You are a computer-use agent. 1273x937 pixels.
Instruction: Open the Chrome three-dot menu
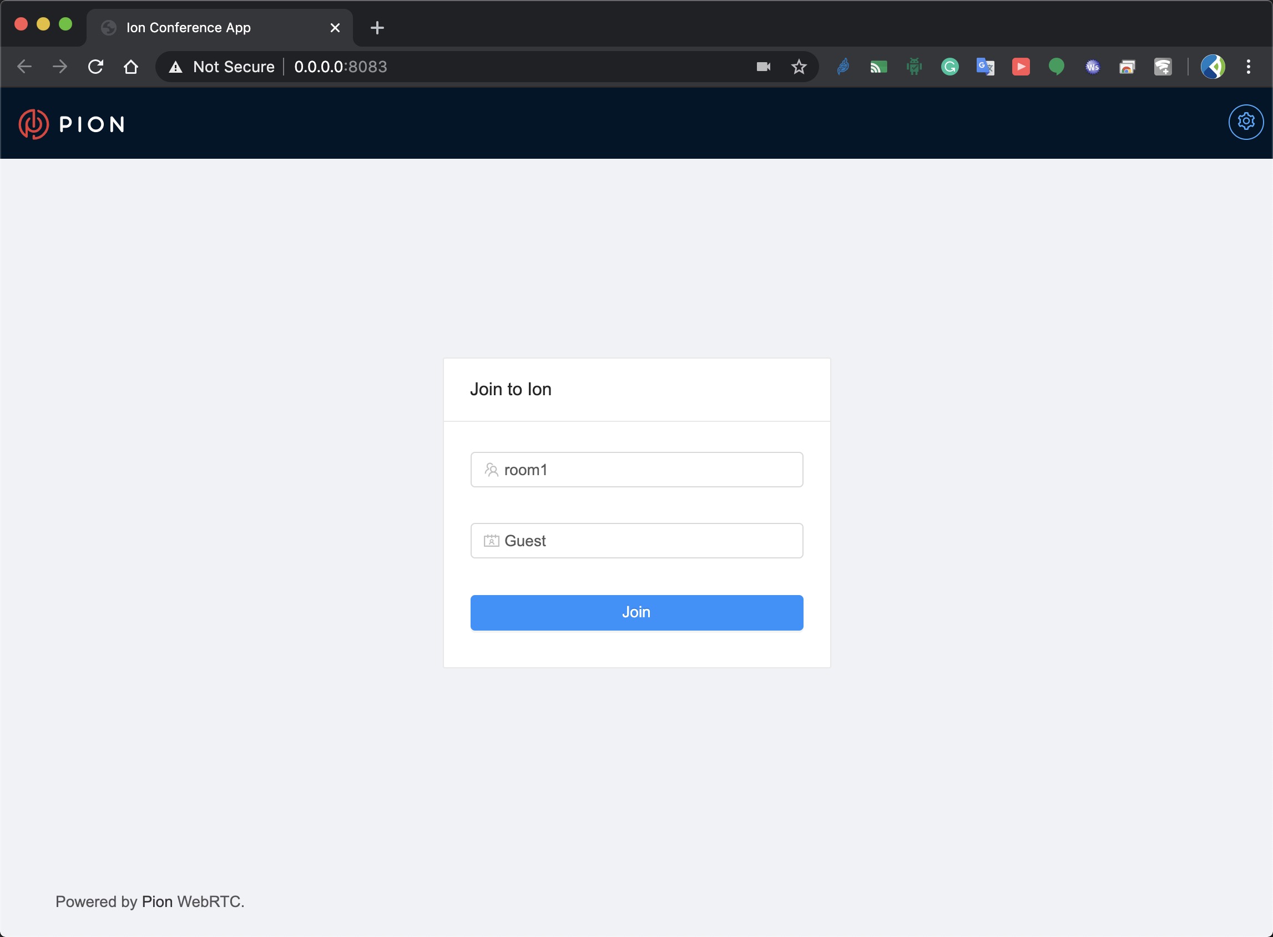click(1247, 67)
